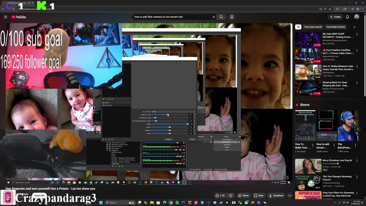Reload the page in the browser
The height and width of the screenshot is (206, 366).
pos(13,9)
